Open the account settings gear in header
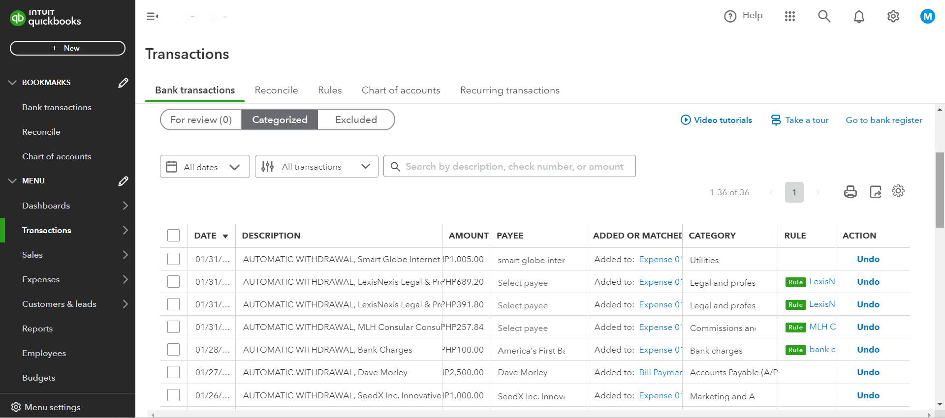Image resolution: width=945 pixels, height=418 pixels. (x=893, y=17)
